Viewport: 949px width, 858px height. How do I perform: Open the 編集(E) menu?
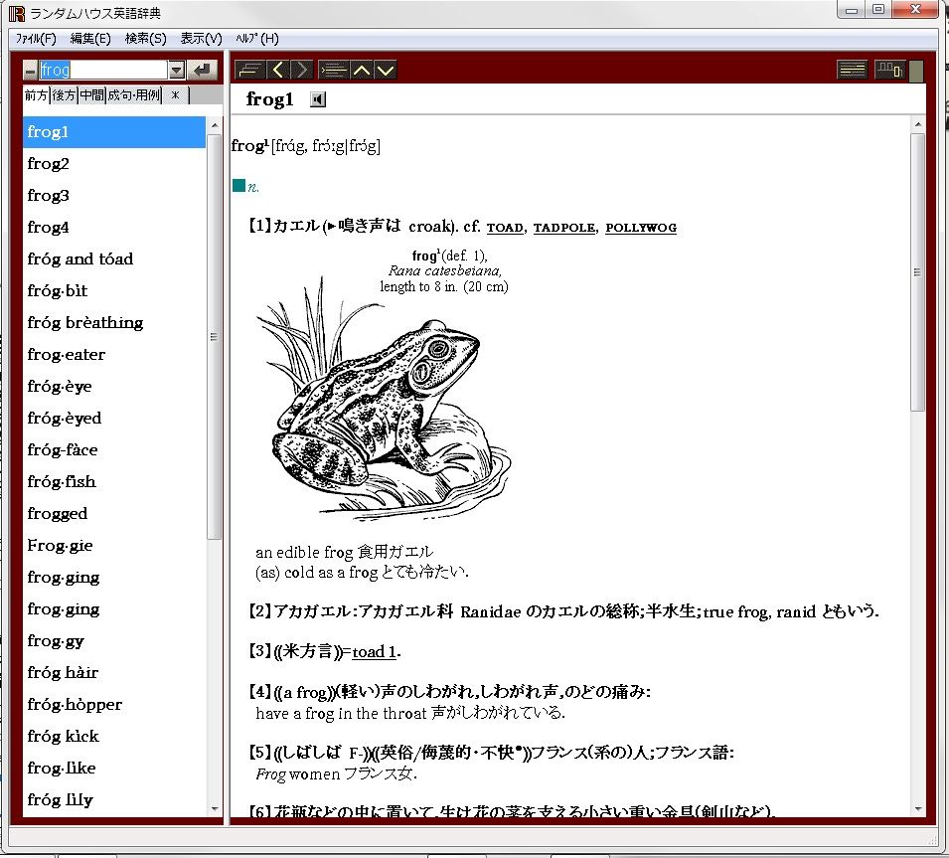(x=90, y=39)
